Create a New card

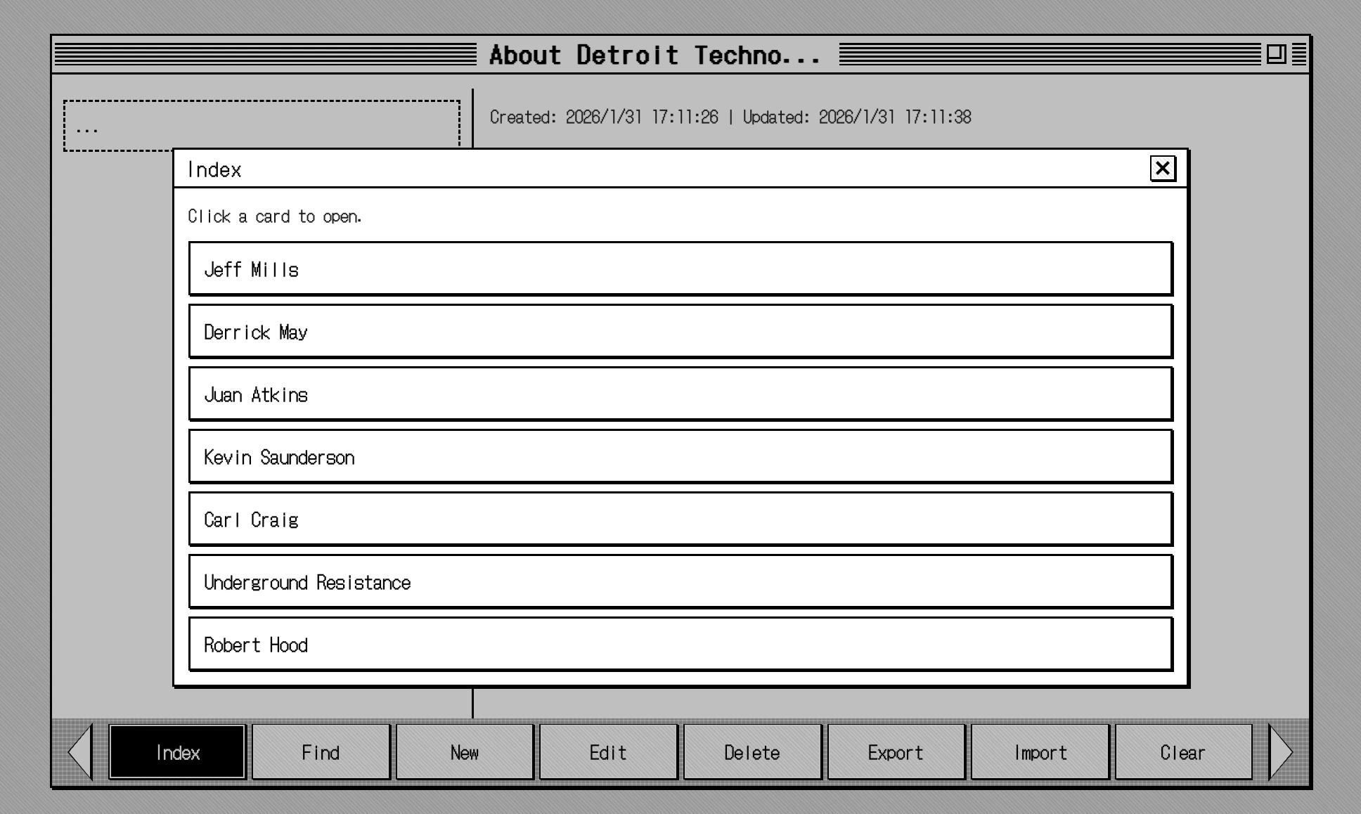tap(465, 752)
